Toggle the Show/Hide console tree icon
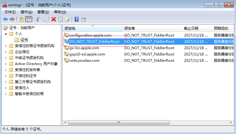Viewport: 236px width, 134px height. [29, 19]
